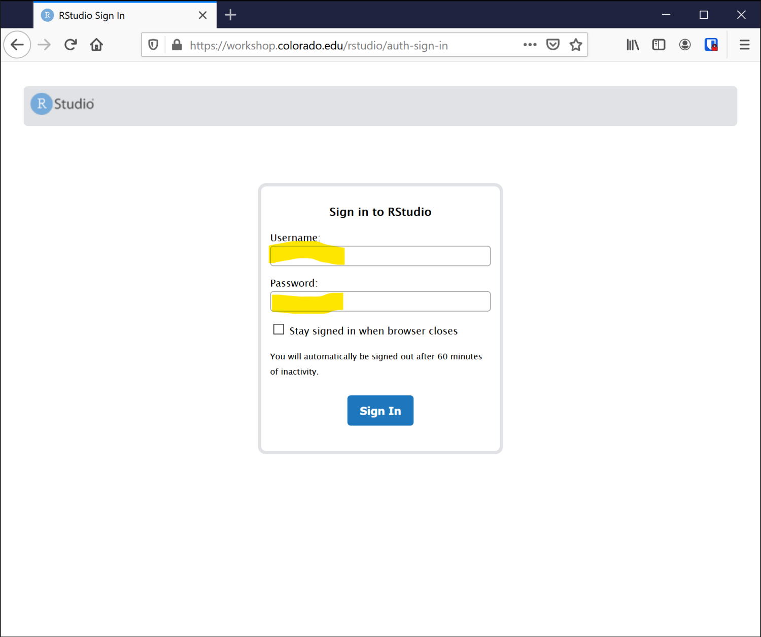Image resolution: width=761 pixels, height=637 pixels.
Task: Click the 60 minutes inactivity notice text
Action: click(x=376, y=364)
